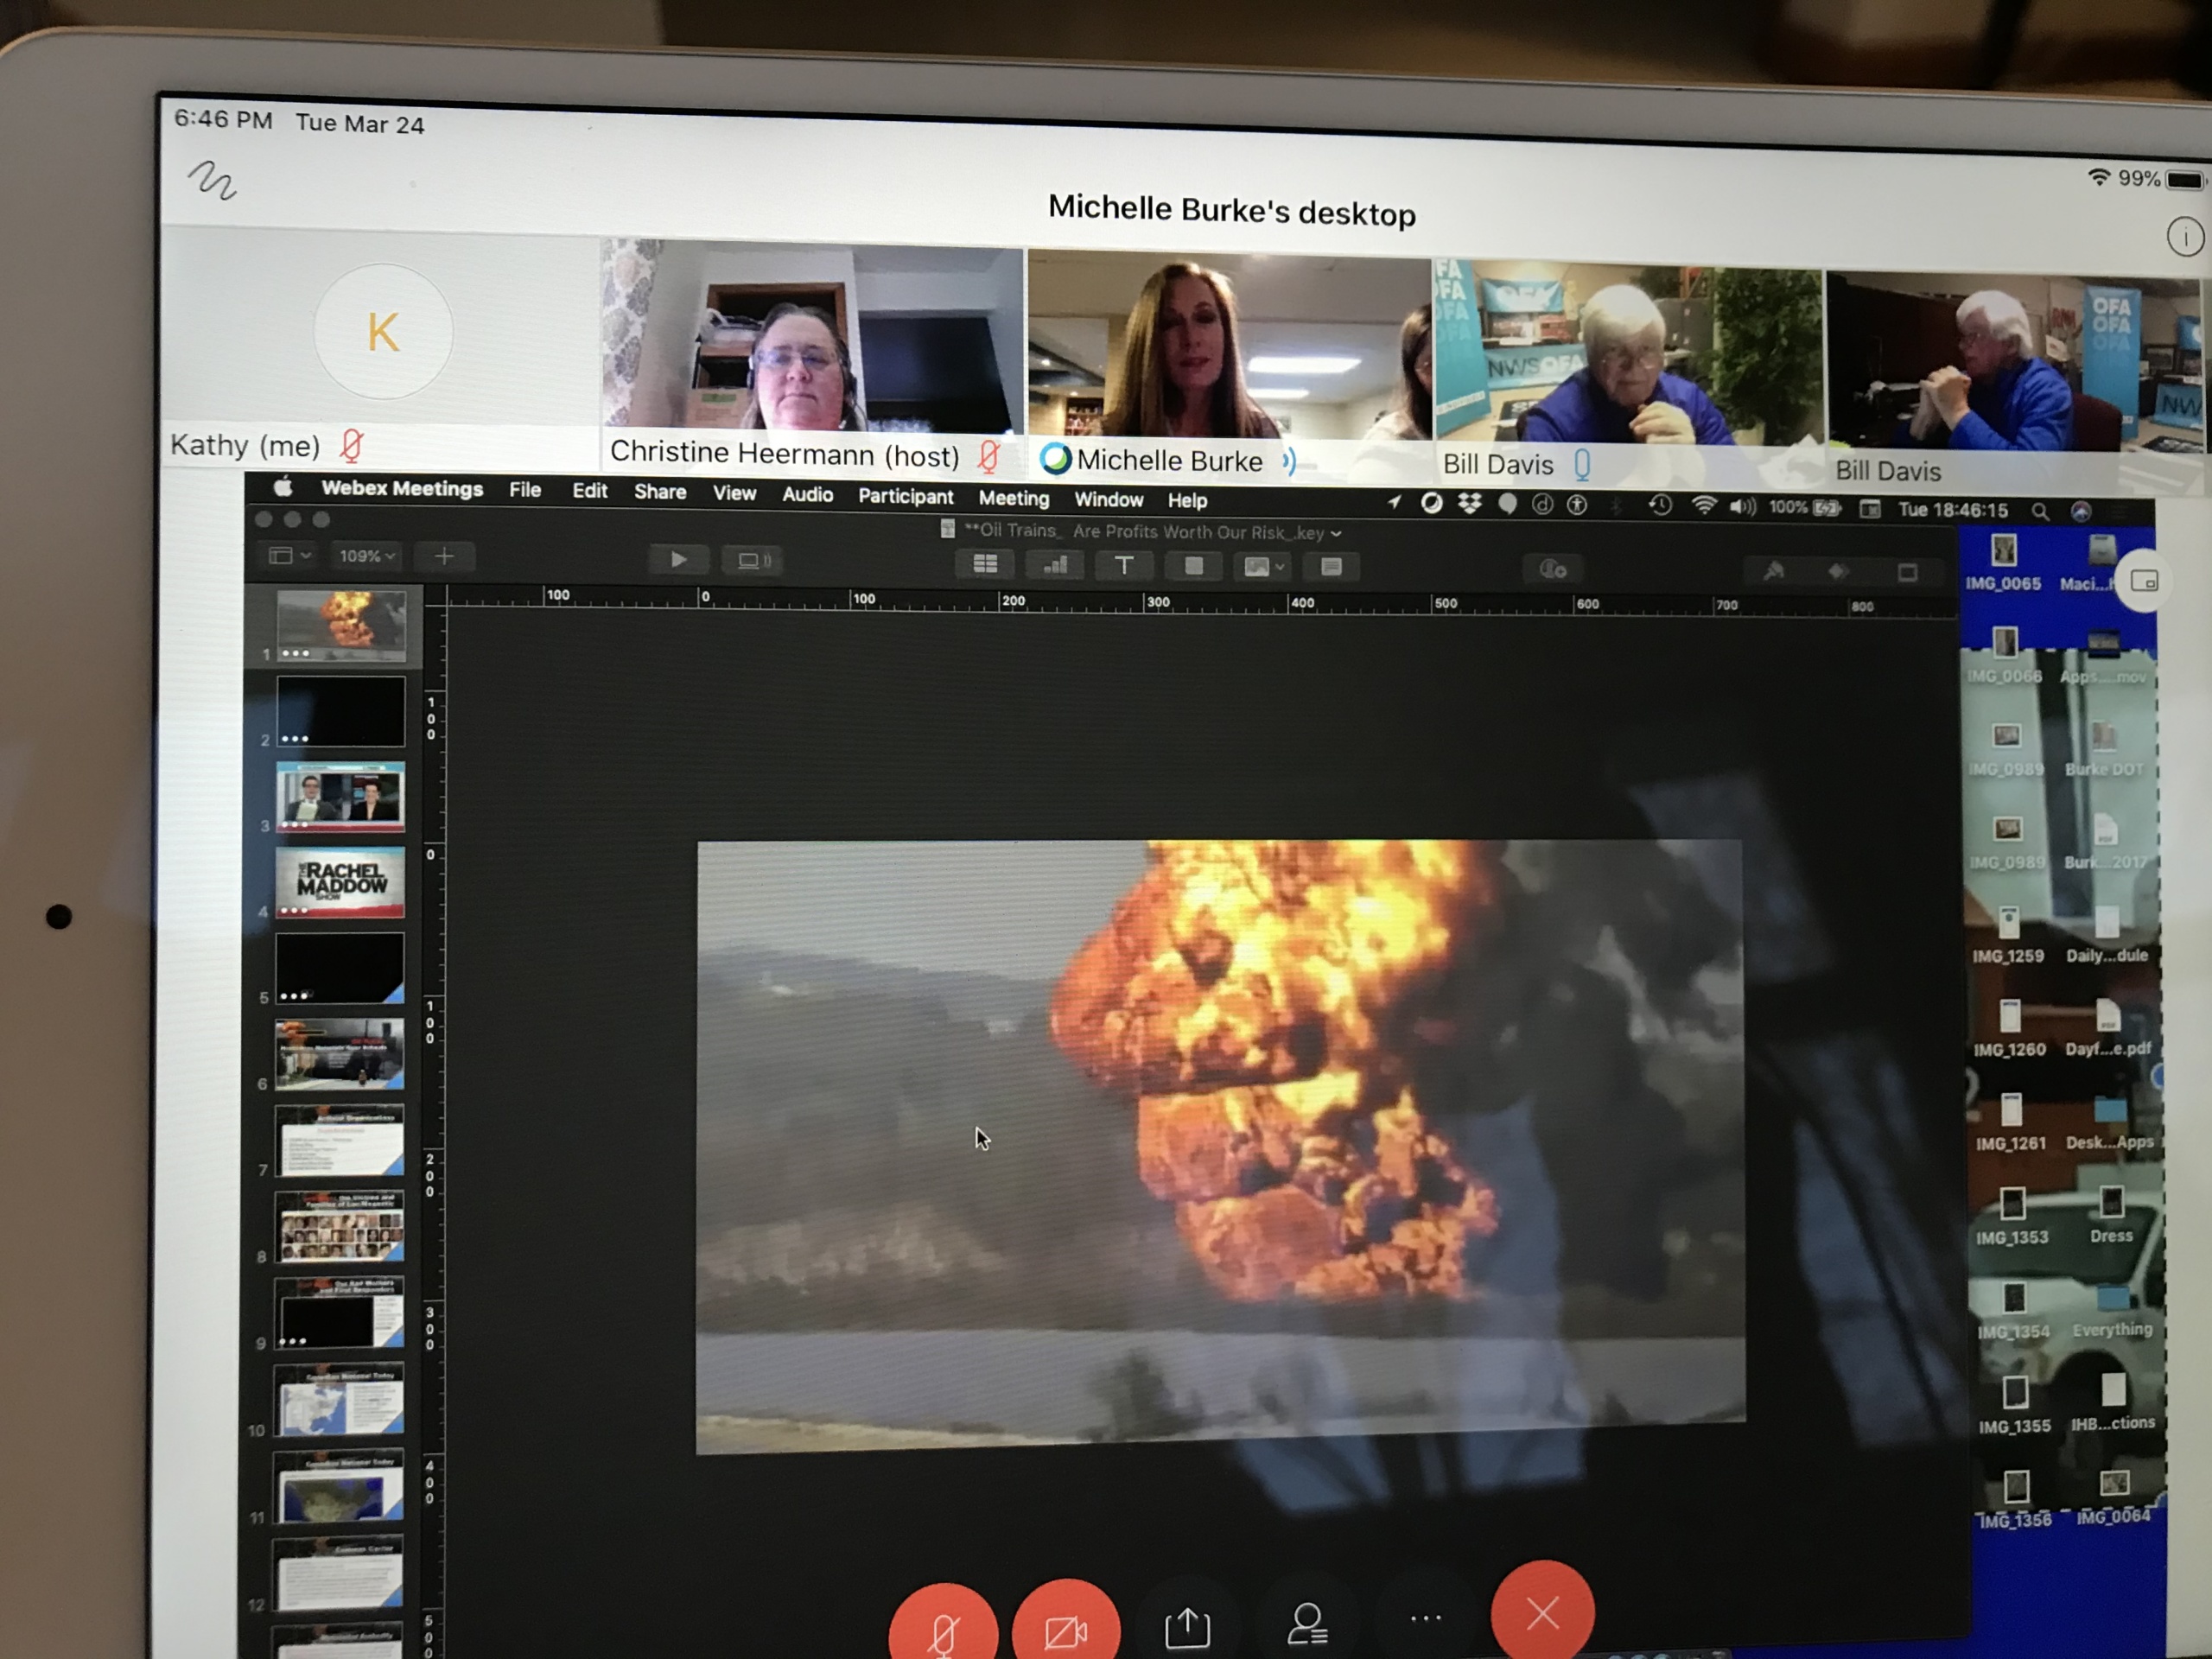This screenshot has width=2212, height=1659.
Task: Open the Edit menu
Action: [x=590, y=491]
